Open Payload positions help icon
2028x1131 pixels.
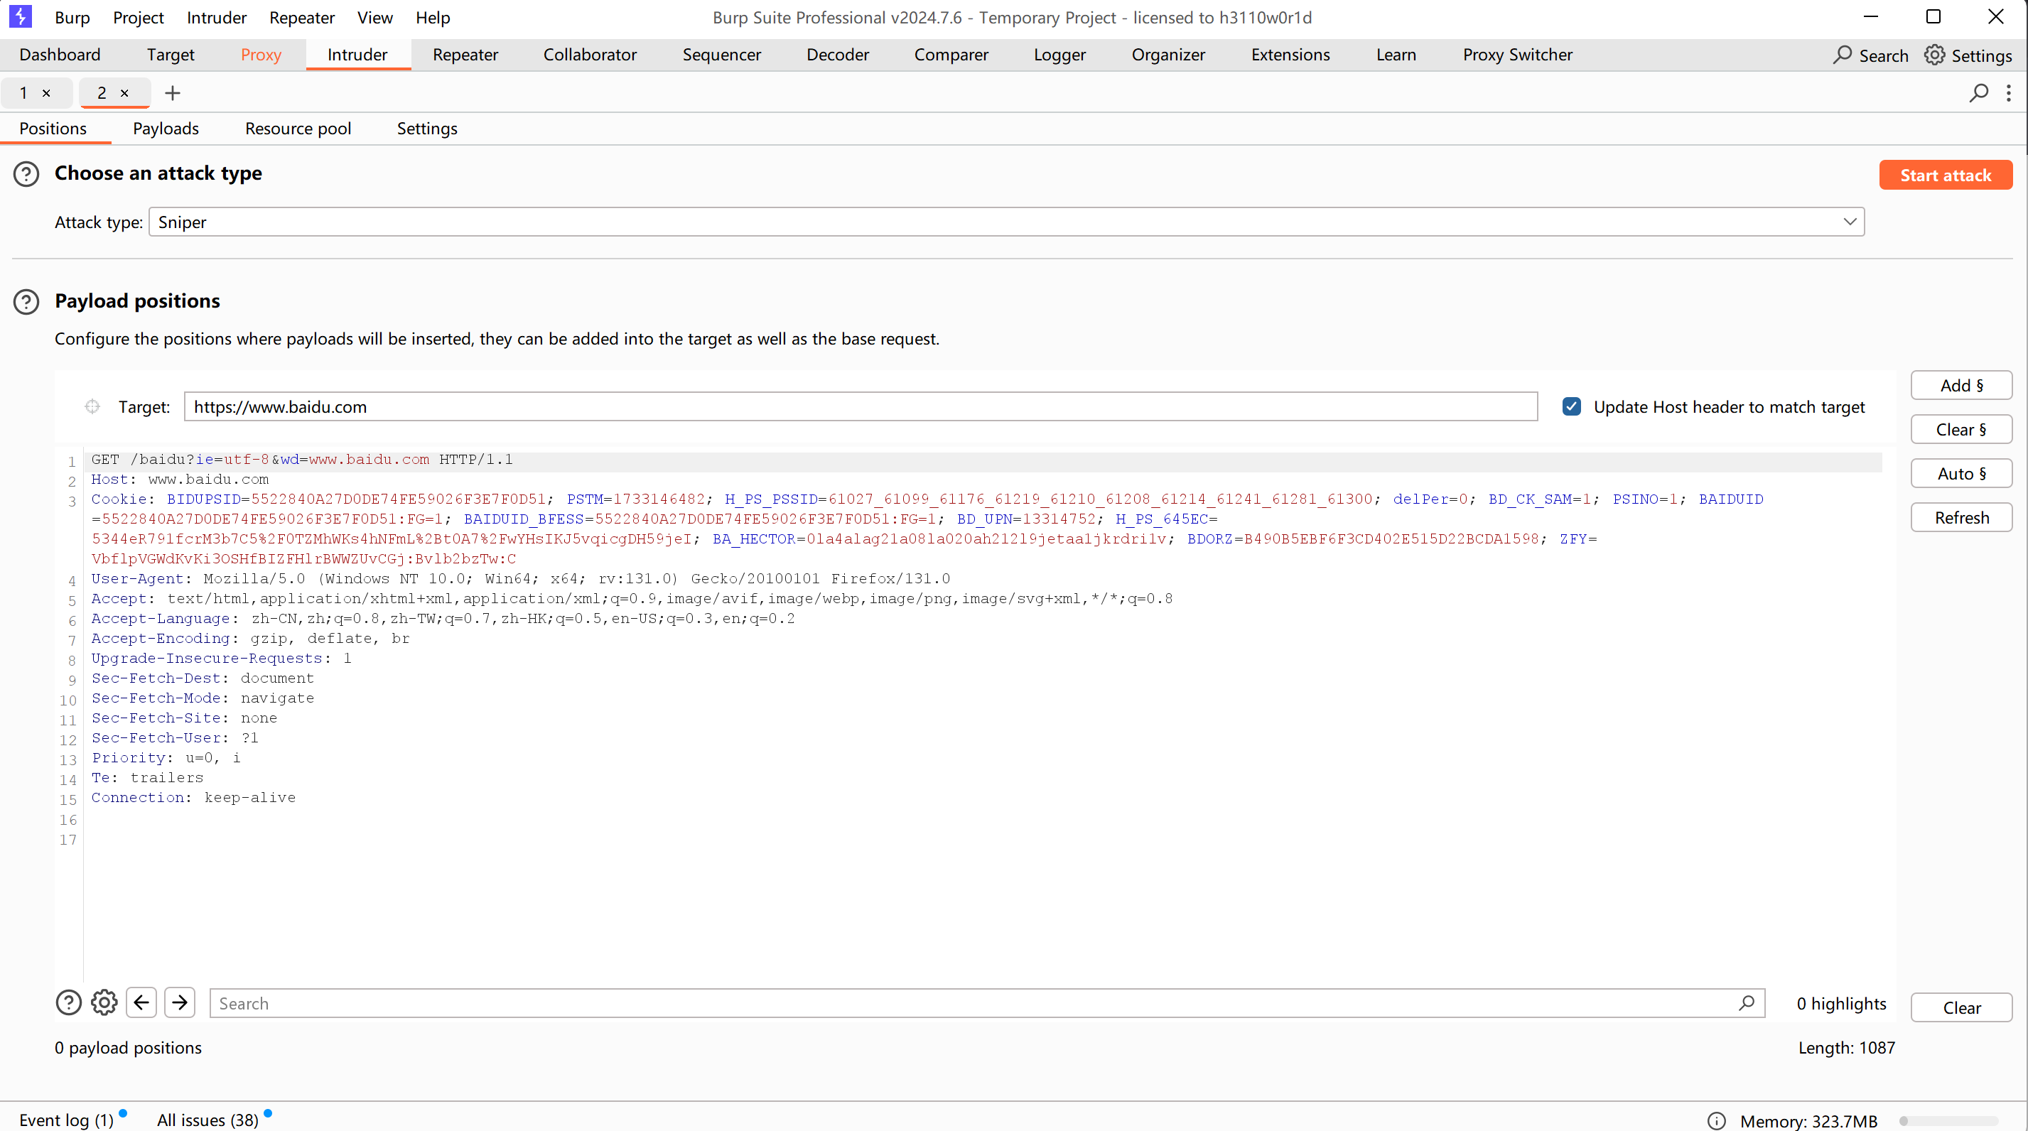26,301
